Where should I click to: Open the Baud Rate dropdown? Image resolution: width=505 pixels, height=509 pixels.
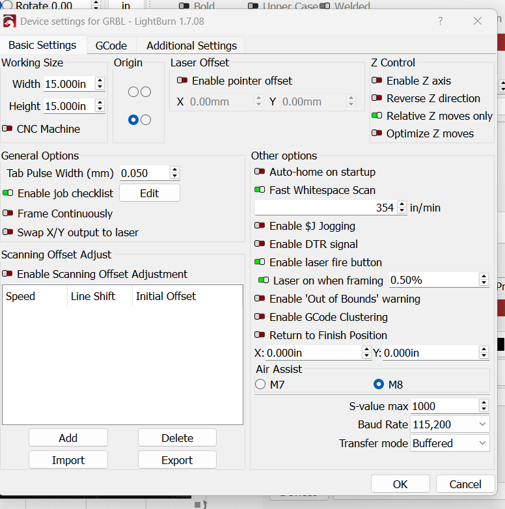[450, 424]
